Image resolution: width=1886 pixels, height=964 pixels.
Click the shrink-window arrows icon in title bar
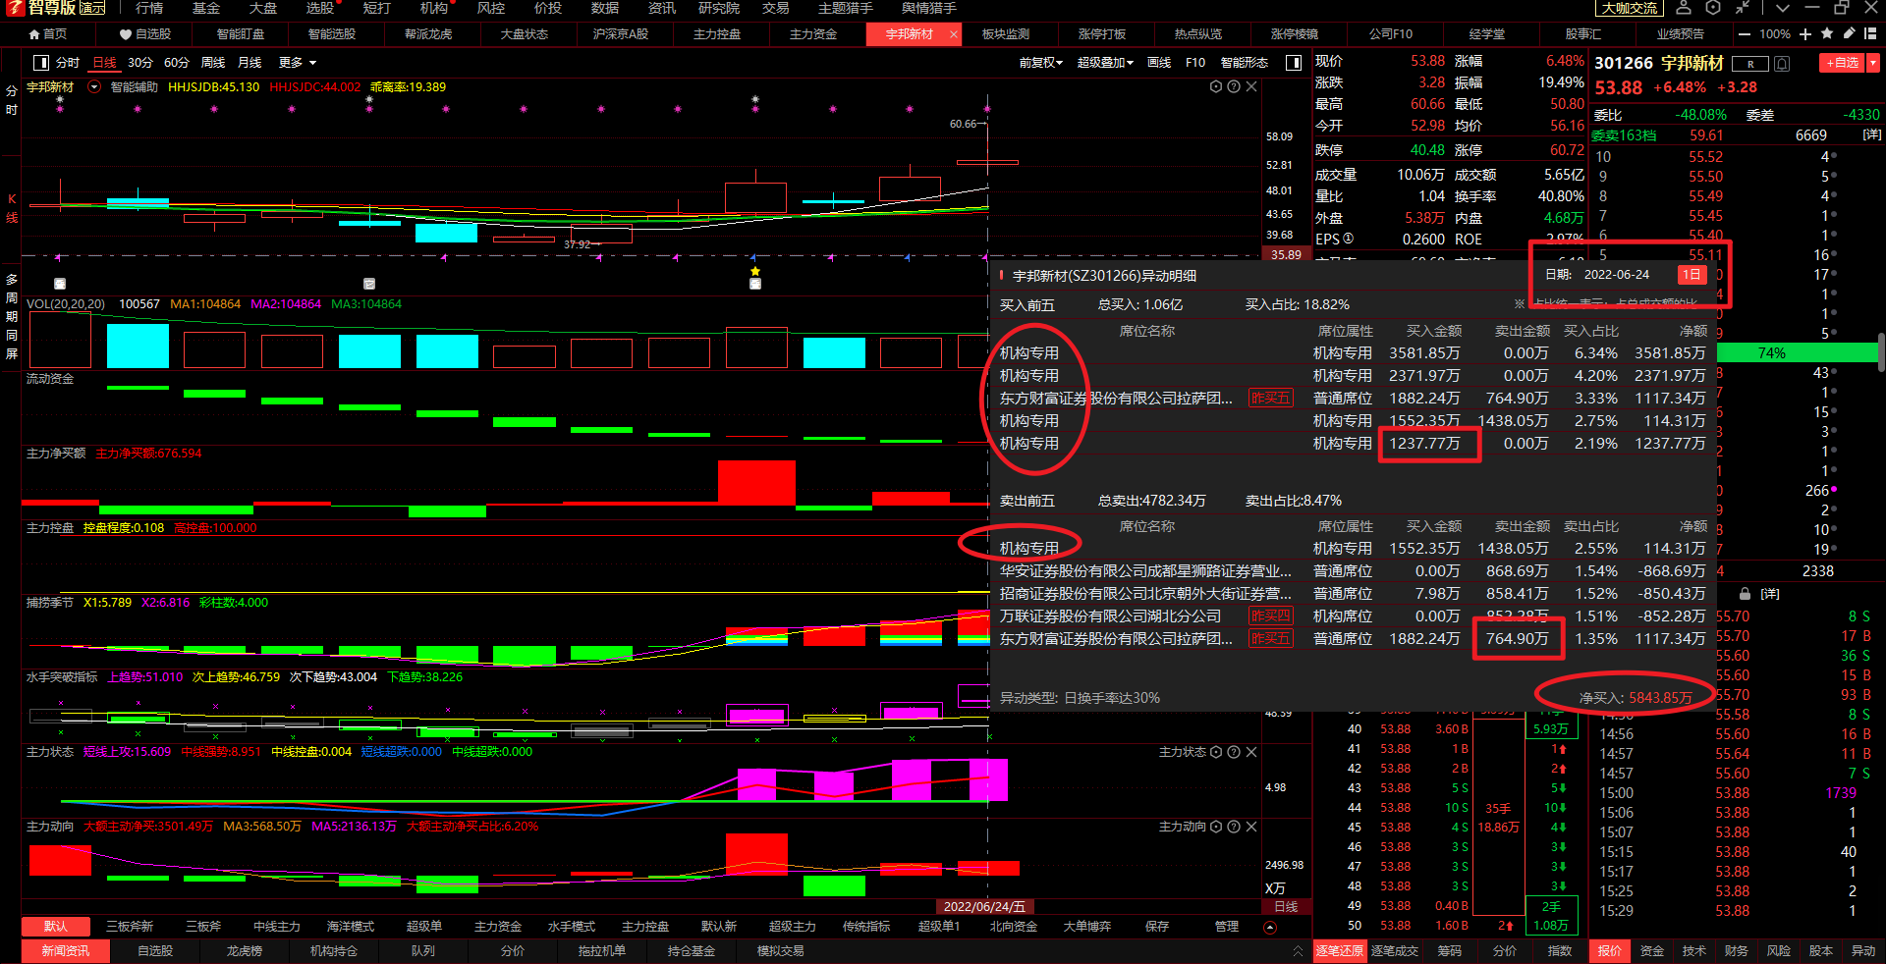(1743, 8)
